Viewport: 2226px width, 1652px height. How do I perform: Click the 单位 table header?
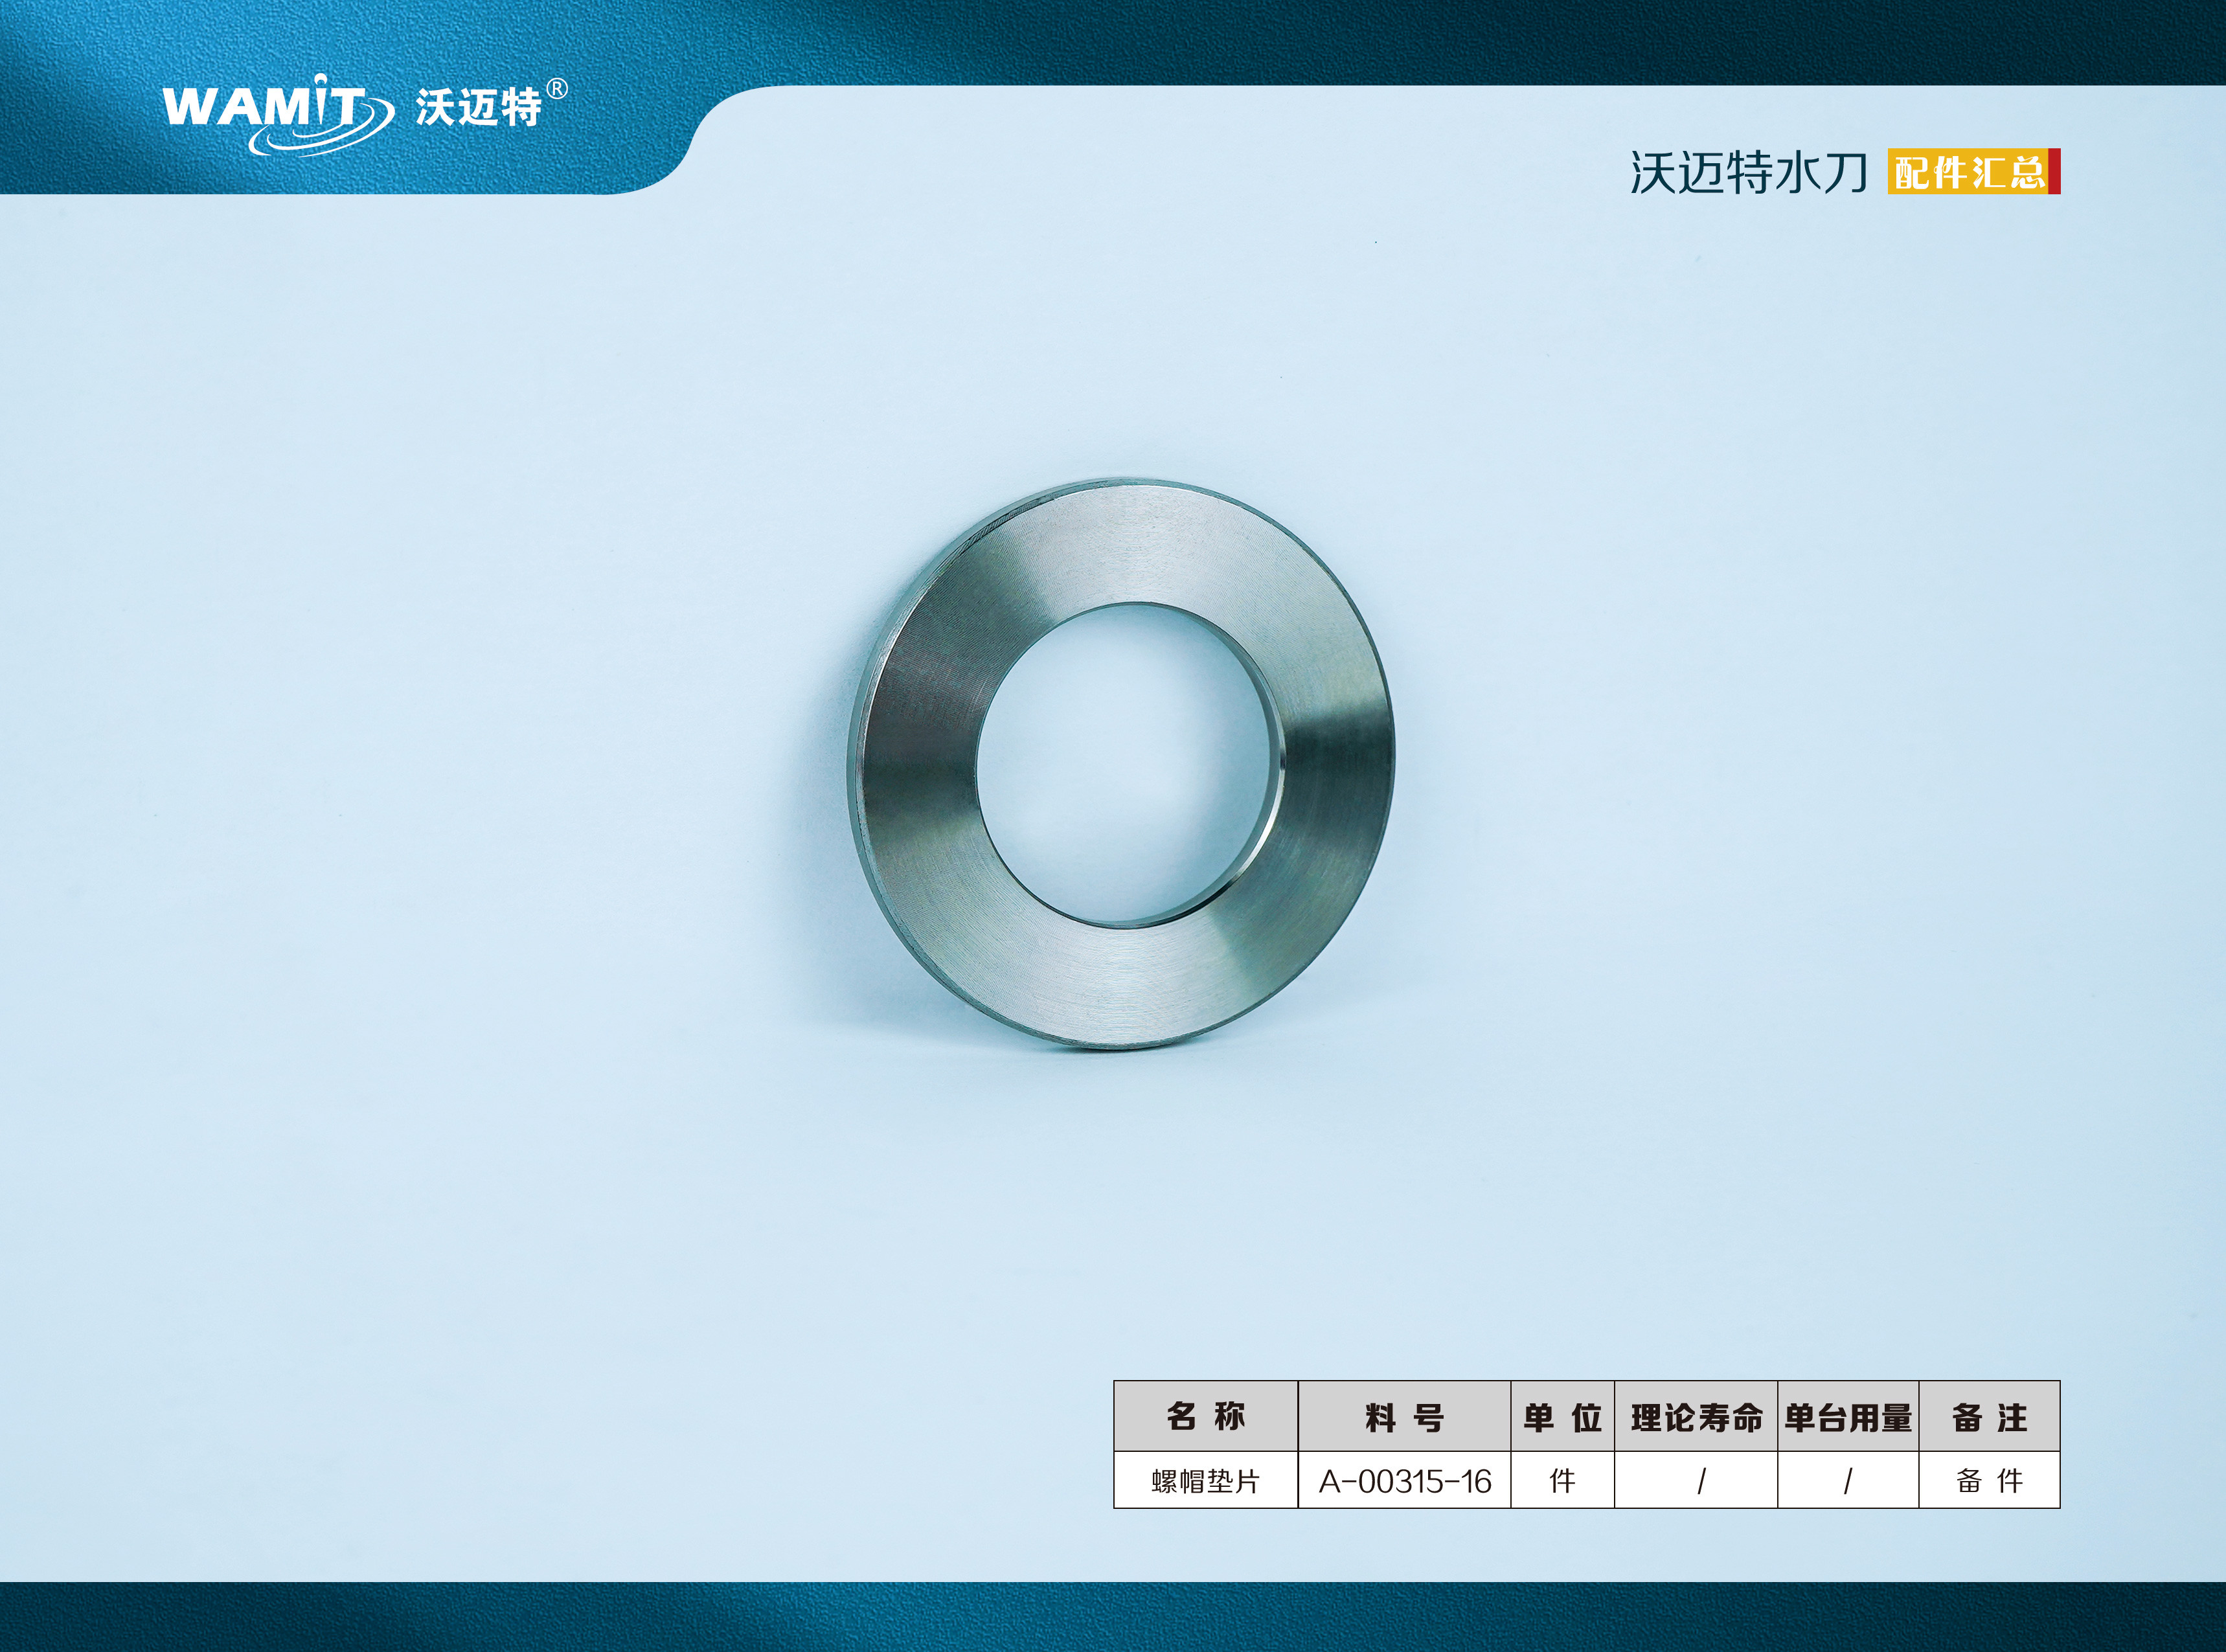(x=1562, y=1417)
